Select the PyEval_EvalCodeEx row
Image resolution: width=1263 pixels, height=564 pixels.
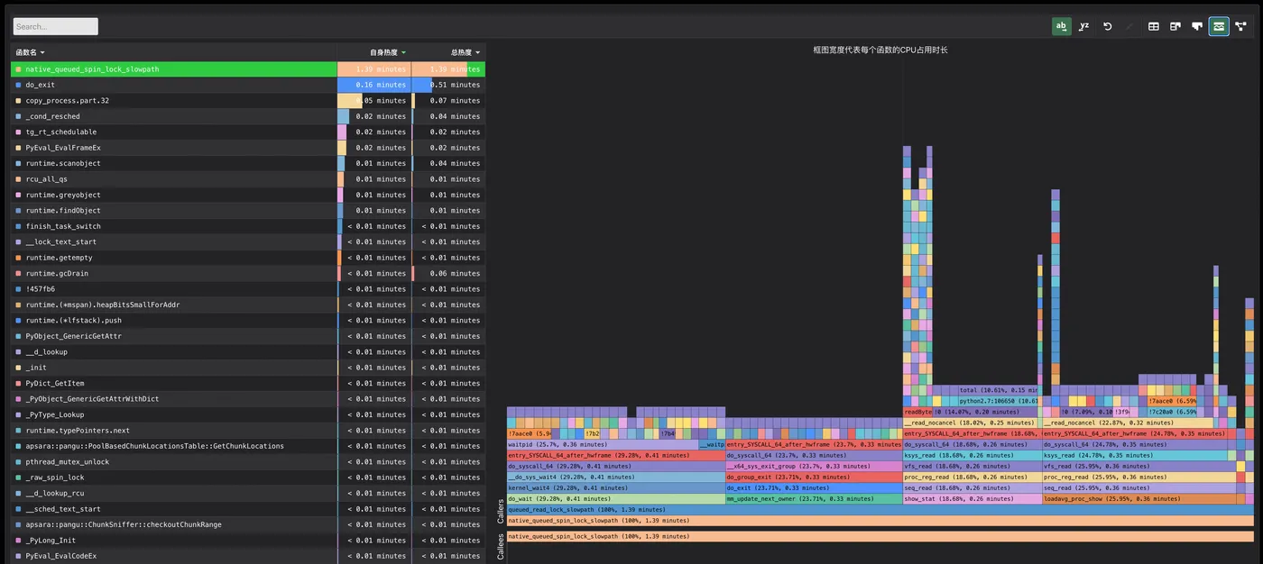[x=248, y=556]
